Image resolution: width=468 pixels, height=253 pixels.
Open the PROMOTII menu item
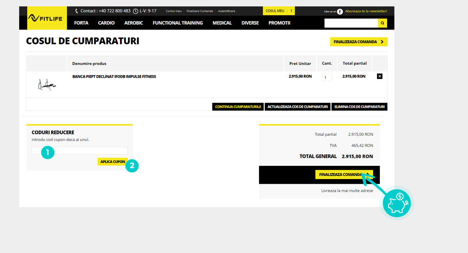pyautogui.click(x=279, y=23)
